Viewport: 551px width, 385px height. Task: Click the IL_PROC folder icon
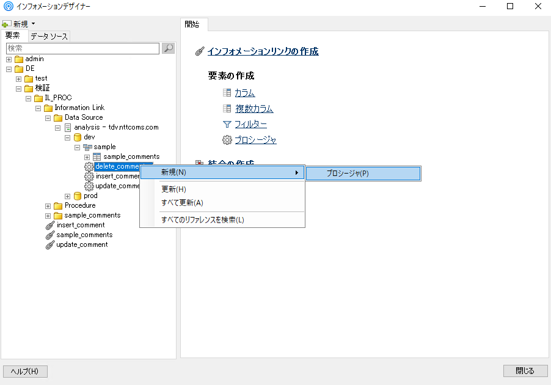(38, 98)
